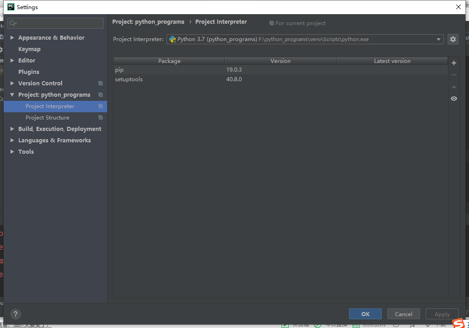
Task: Click the Sogou input method icon
Action: (x=459, y=323)
